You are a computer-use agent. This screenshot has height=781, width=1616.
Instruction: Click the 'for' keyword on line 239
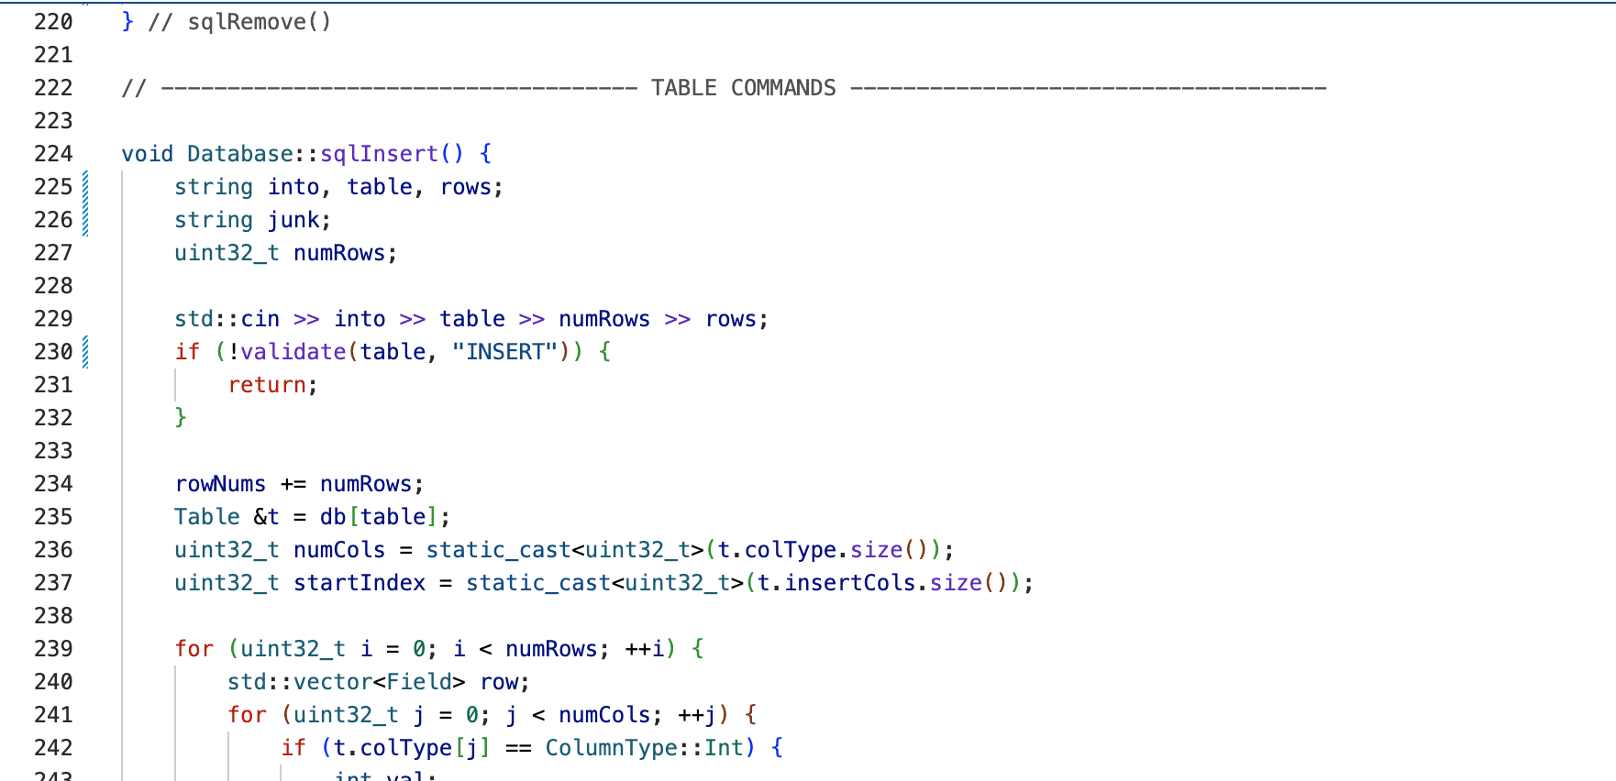[x=194, y=649]
